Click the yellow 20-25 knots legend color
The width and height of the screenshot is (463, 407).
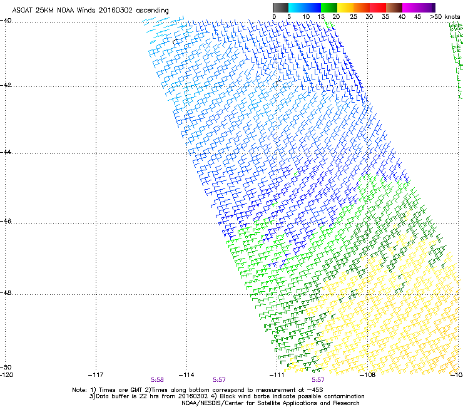click(x=345, y=8)
